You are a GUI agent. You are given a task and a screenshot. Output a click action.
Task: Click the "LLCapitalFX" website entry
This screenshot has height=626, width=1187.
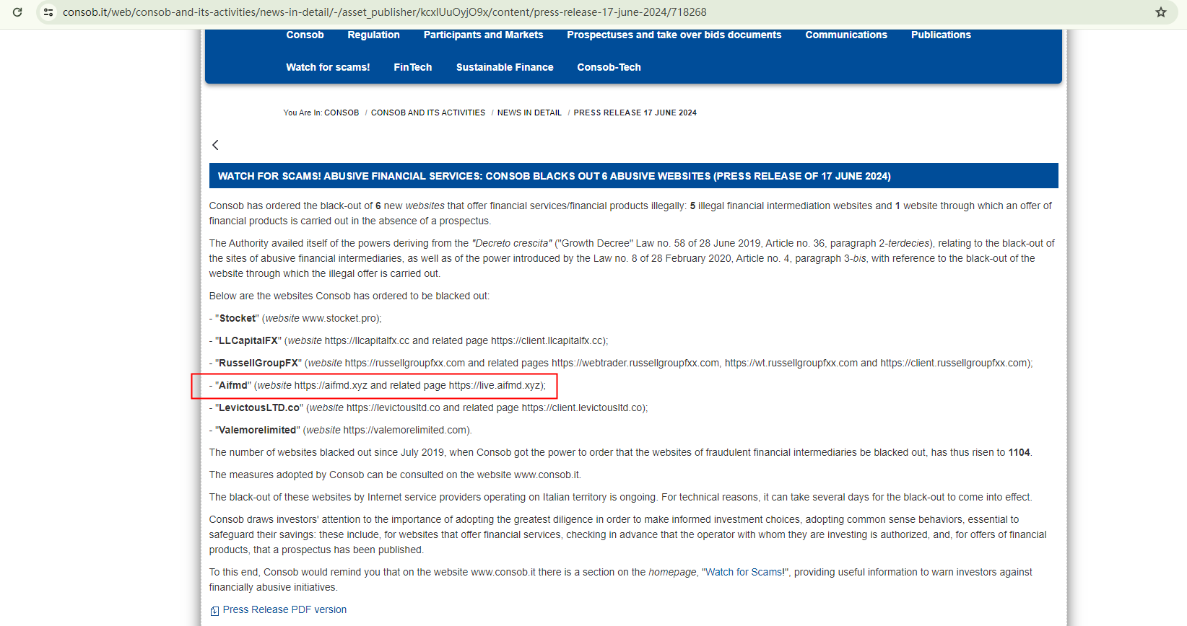pyautogui.click(x=409, y=340)
